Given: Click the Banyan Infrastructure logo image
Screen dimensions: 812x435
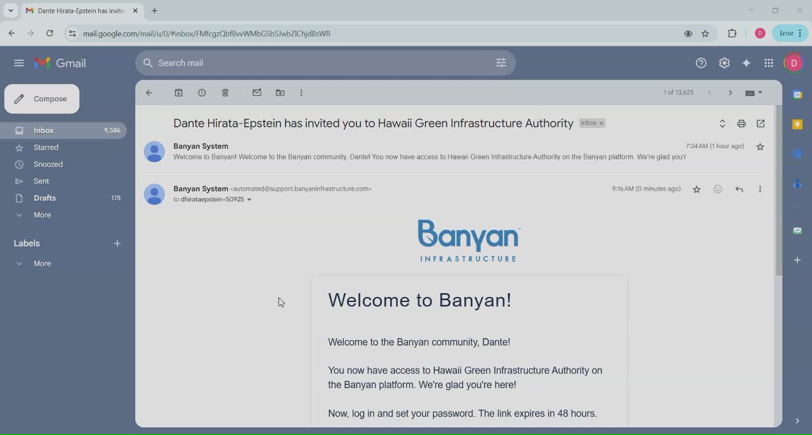Looking at the screenshot, I should click(x=469, y=241).
